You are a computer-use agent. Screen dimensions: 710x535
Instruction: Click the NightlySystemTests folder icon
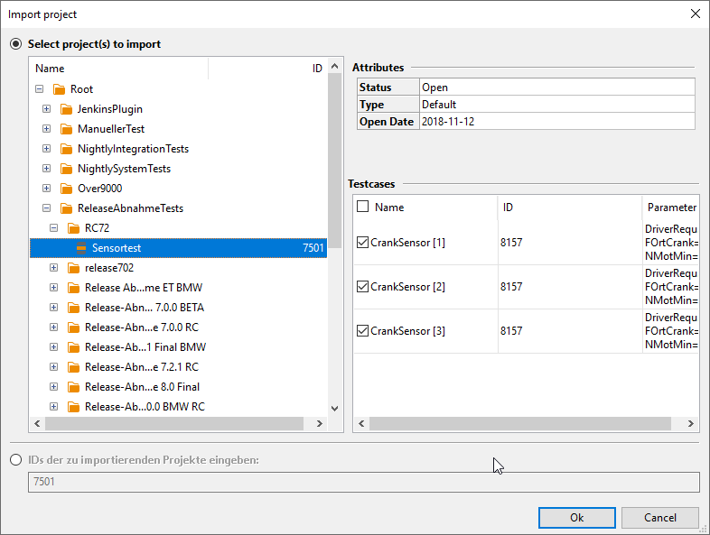click(67, 169)
